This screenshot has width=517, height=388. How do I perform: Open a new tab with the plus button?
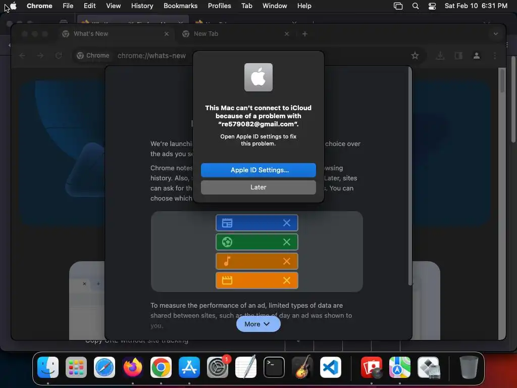pos(304,34)
